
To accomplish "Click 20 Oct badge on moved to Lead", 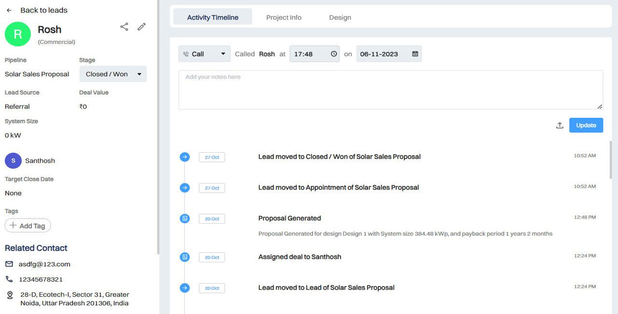I will point(212,288).
